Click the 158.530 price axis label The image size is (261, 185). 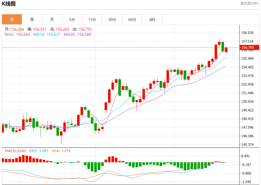[x=248, y=33]
